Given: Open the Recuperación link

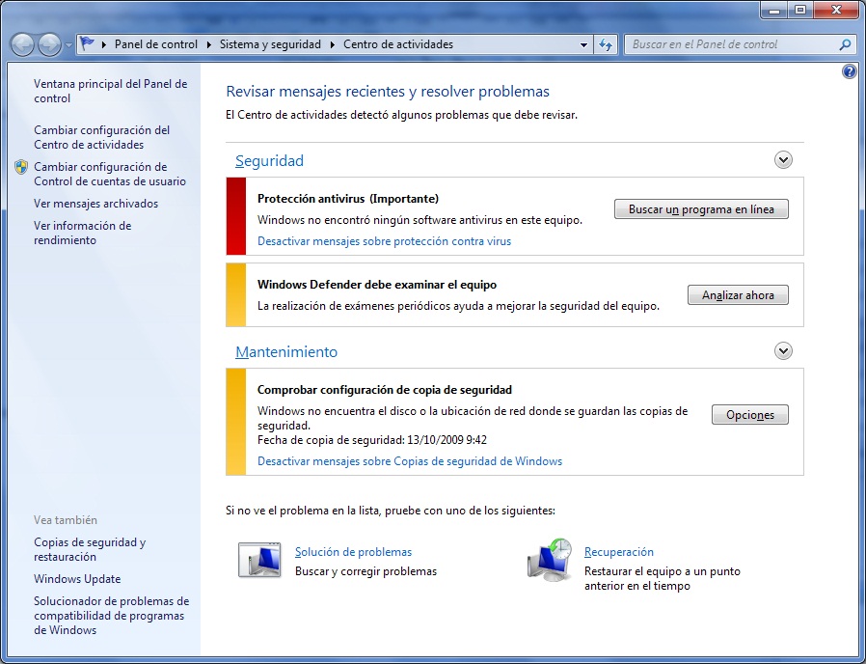Looking at the screenshot, I should point(619,552).
